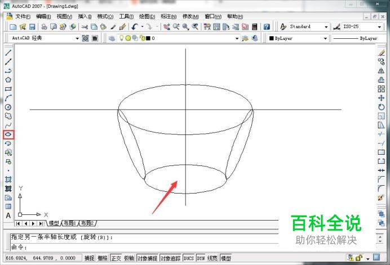This screenshot has height=265, width=390.
Task: Click the command window scrollbar down arrow
Action: (380, 241)
